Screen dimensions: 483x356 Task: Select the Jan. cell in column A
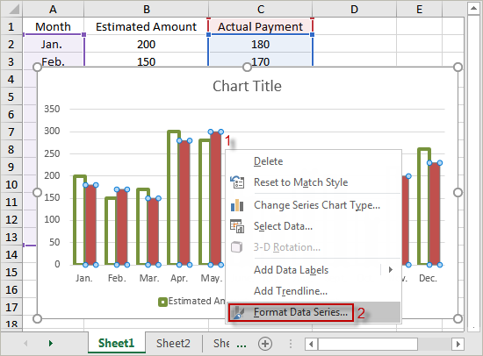(53, 45)
